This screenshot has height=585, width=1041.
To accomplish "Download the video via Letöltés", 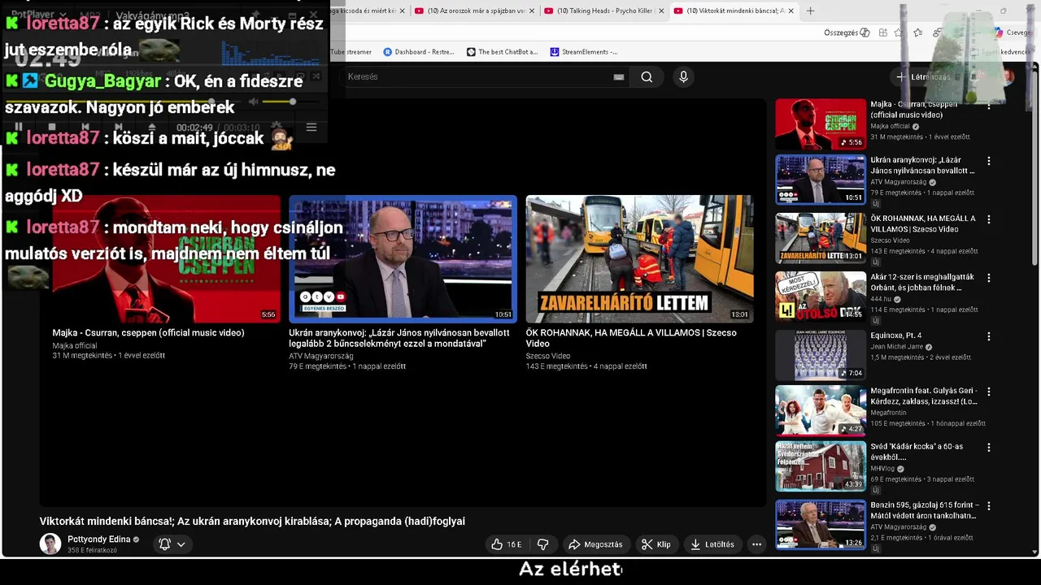I will pyautogui.click(x=712, y=544).
